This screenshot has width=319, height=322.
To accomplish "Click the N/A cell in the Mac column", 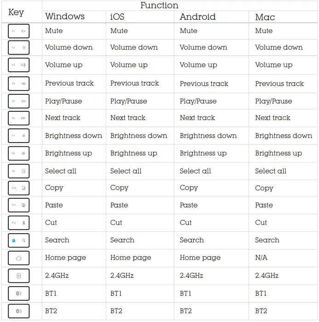I will 261,258.
